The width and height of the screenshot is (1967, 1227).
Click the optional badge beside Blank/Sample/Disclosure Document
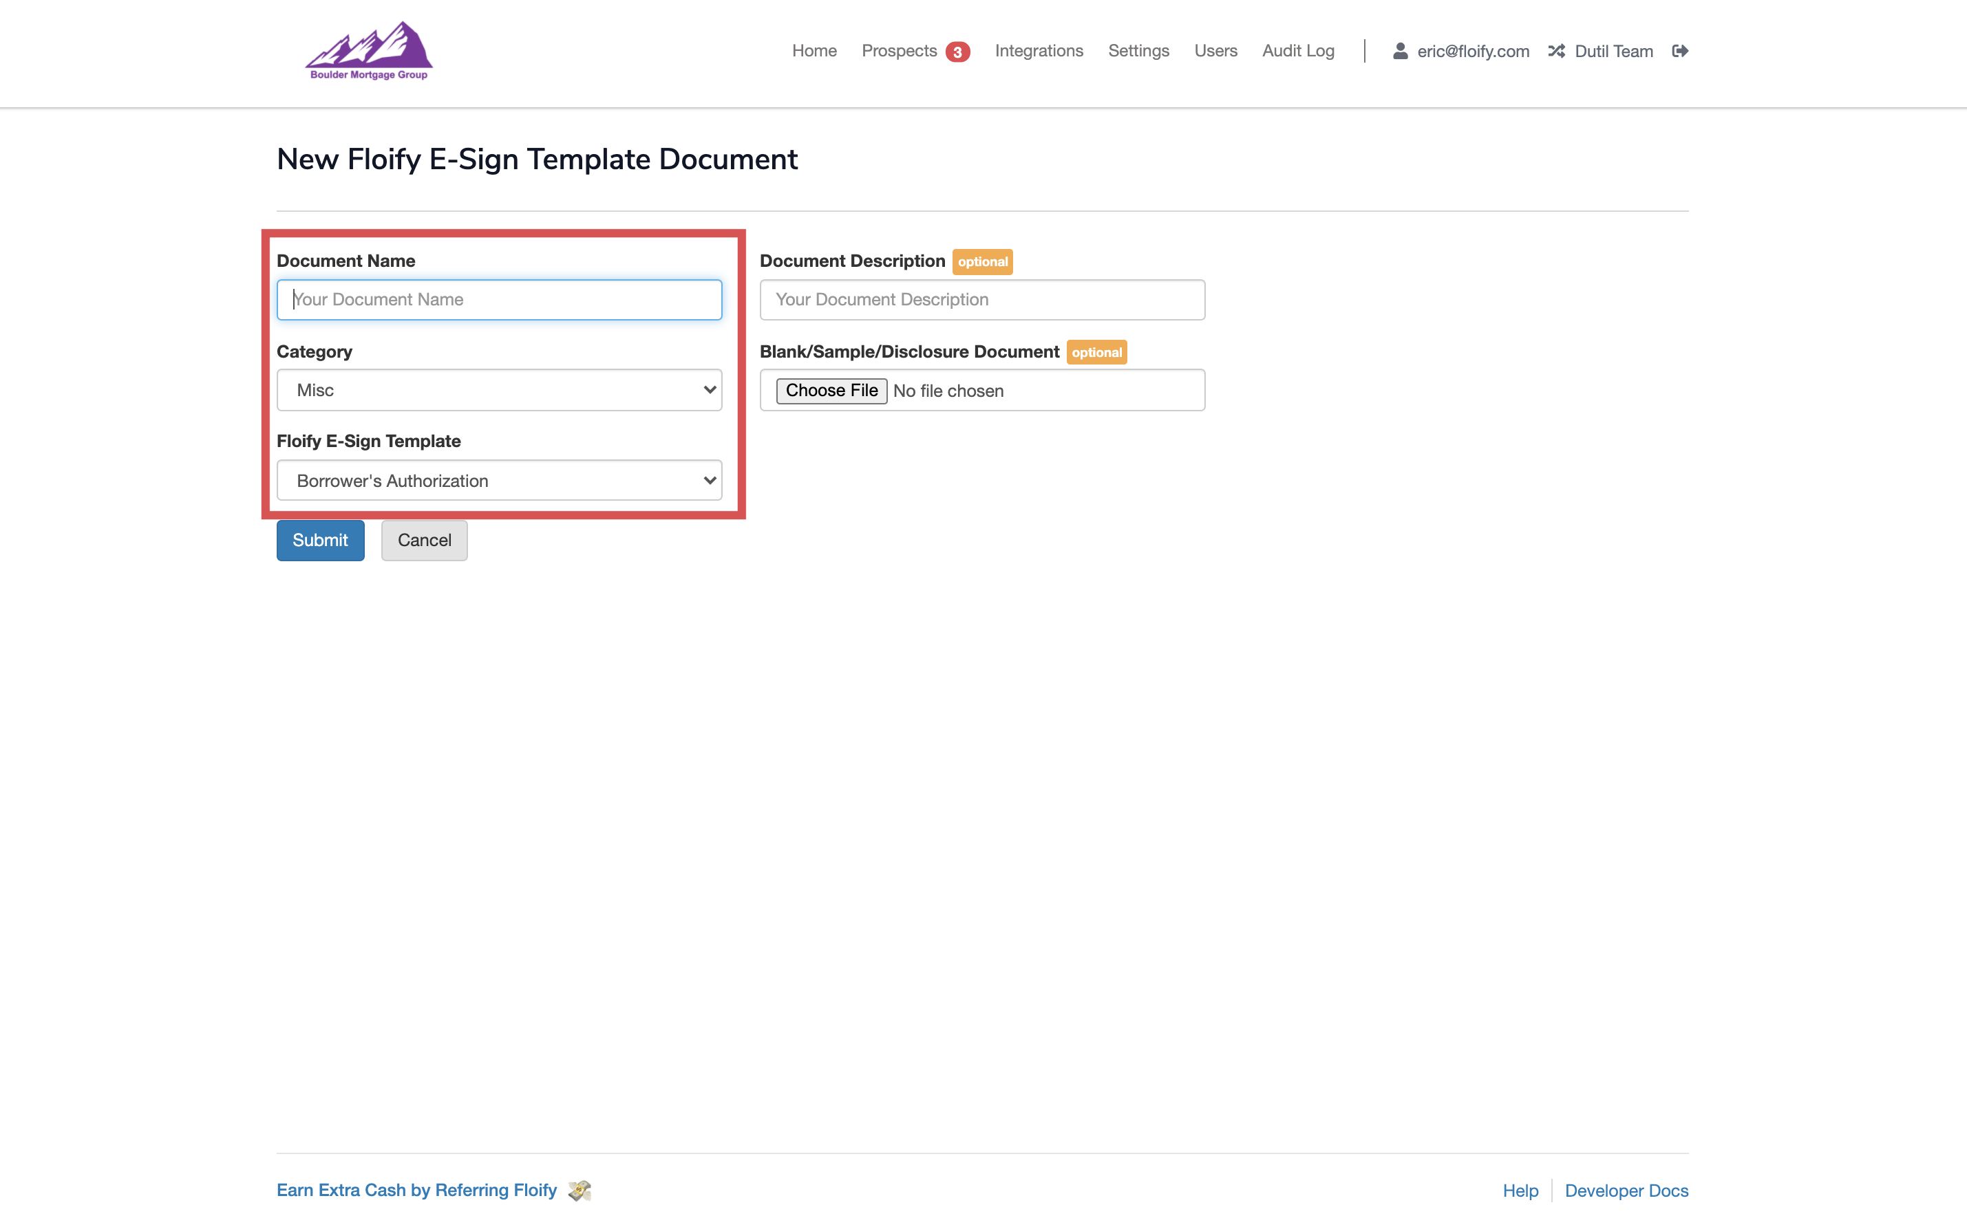pos(1096,352)
